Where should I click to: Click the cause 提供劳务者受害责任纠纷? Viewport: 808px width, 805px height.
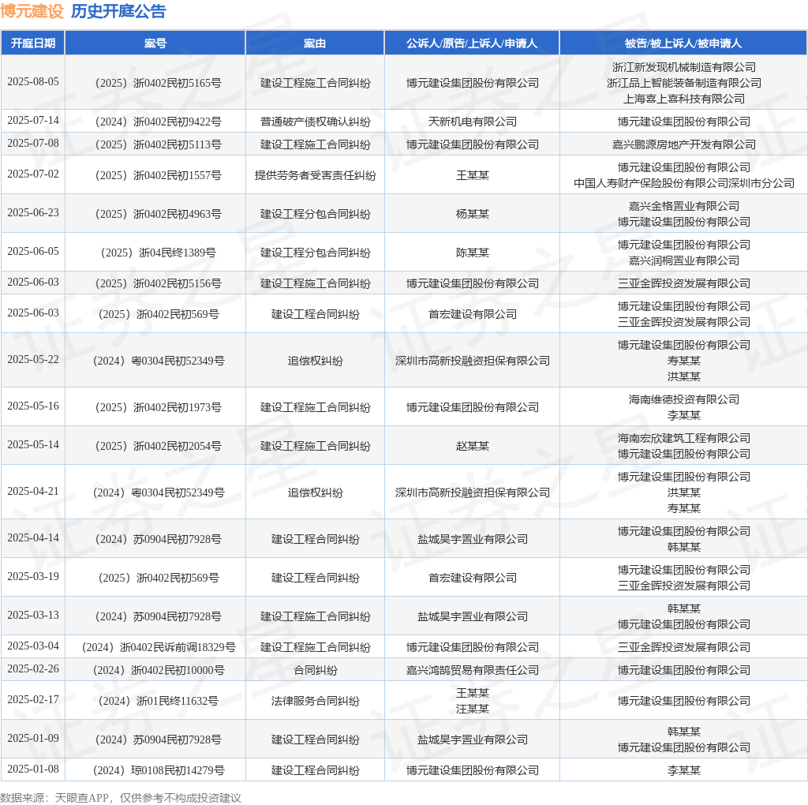[315, 175]
